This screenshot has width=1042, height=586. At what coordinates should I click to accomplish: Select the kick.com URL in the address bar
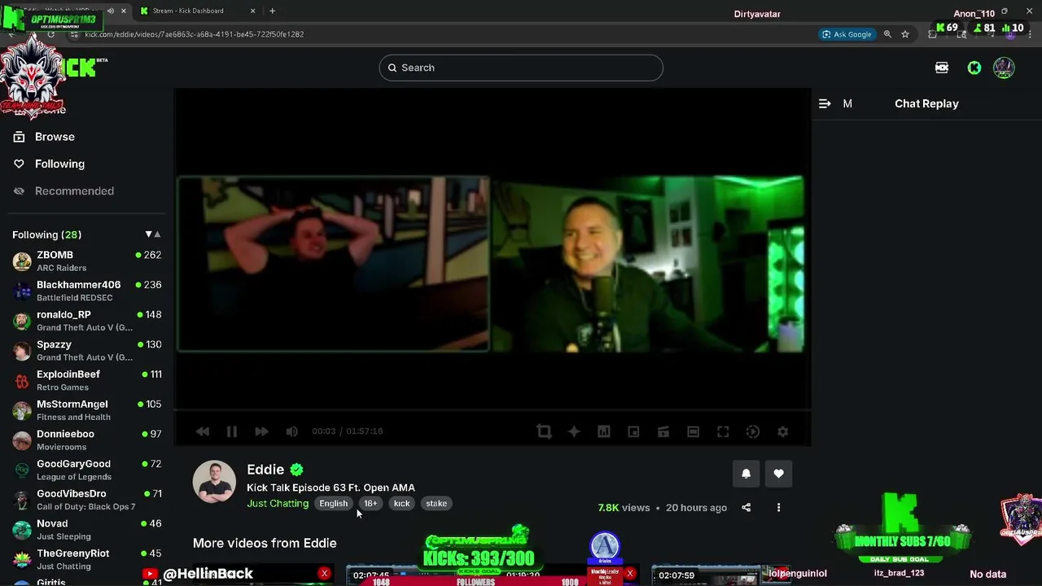(195, 34)
